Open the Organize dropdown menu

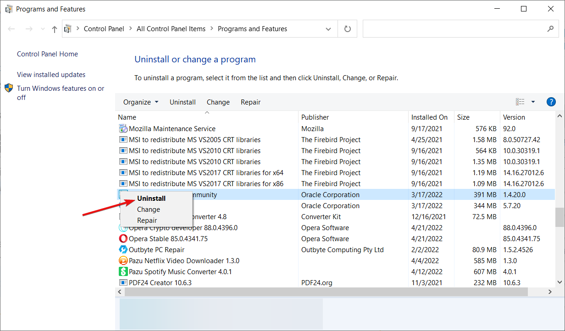tap(141, 102)
